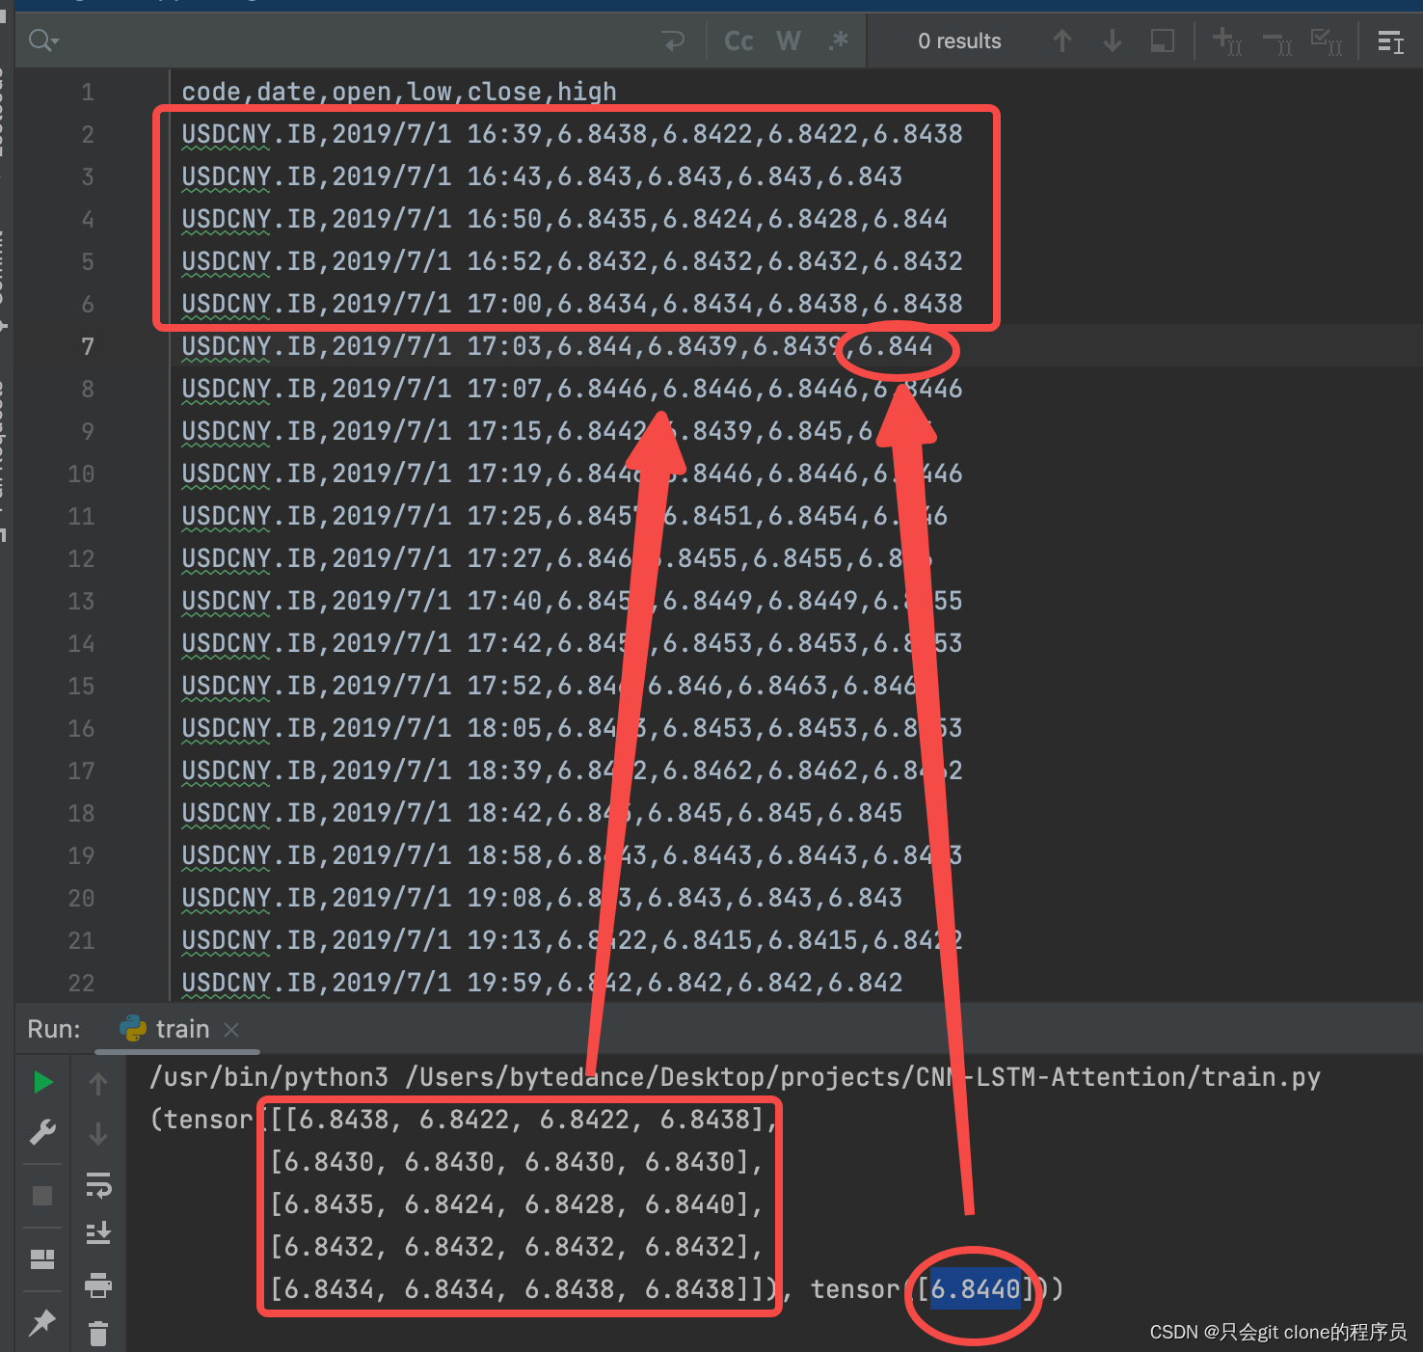Viewport: 1423px width, 1352px height.
Task: Select all occurrences icon
Action: pos(1327,41)
